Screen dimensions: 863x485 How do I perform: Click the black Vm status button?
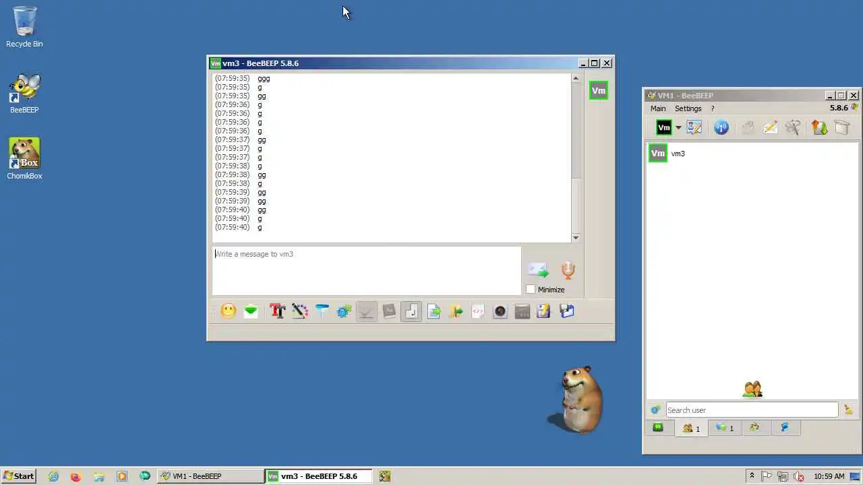664,127
